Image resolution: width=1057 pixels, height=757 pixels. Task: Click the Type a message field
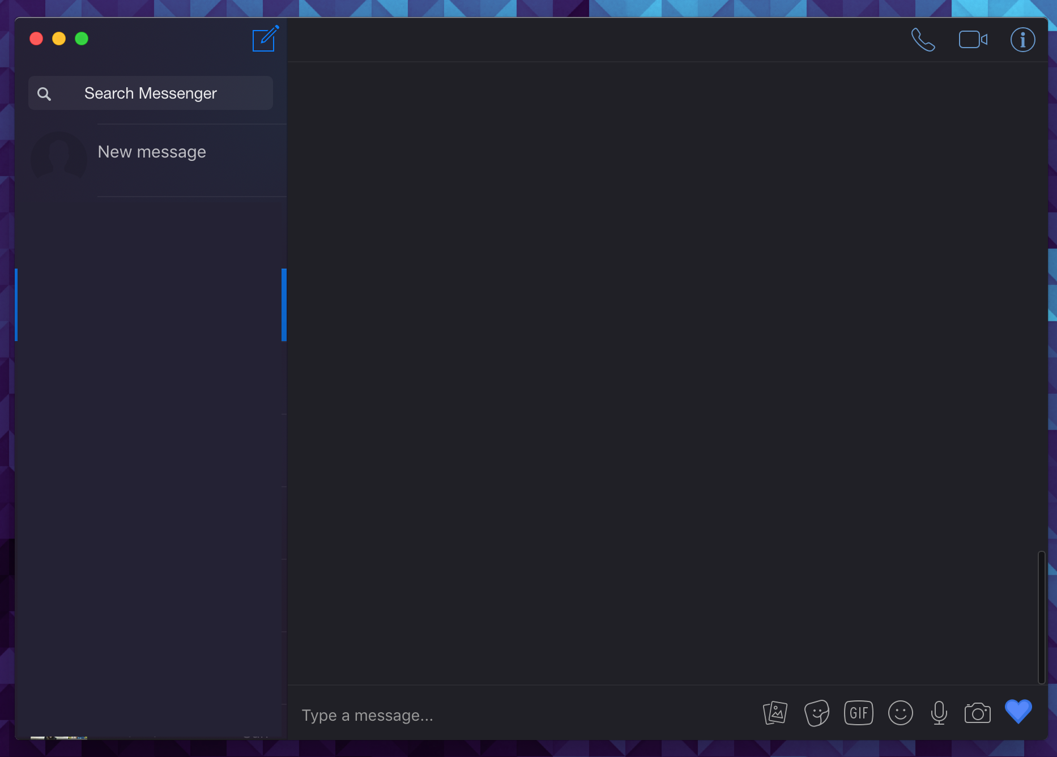coord(524,715)
